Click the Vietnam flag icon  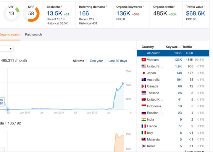[x=144, y=60]
